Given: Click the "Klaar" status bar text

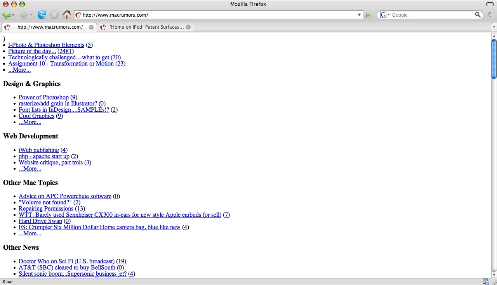Looking at the screenshot, I should pyautogui.click(x=8, y=282).
